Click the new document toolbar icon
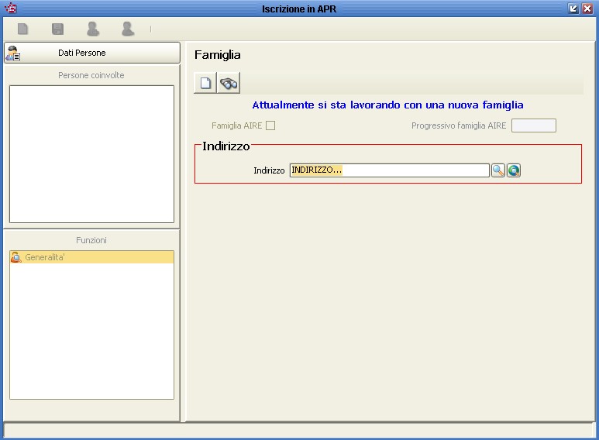 (23, 29)
